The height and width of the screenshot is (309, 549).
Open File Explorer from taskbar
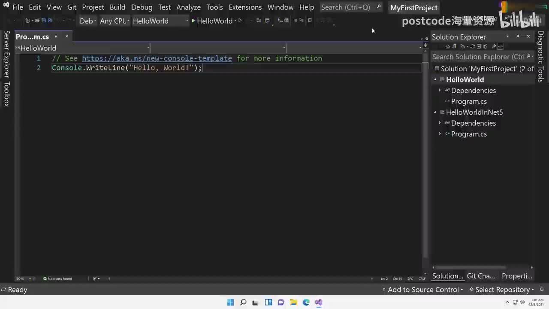tap(293, 302)
